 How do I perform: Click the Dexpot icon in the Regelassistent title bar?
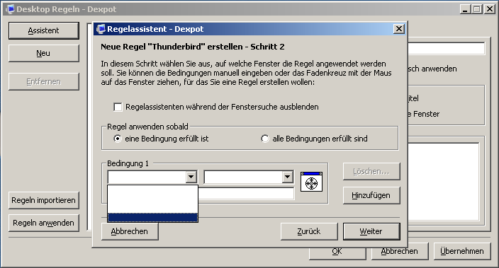[101, 29]
